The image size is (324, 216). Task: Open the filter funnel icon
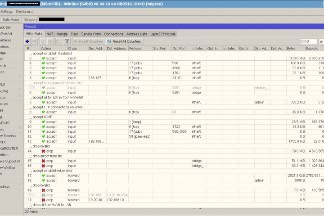click(67, 41)
